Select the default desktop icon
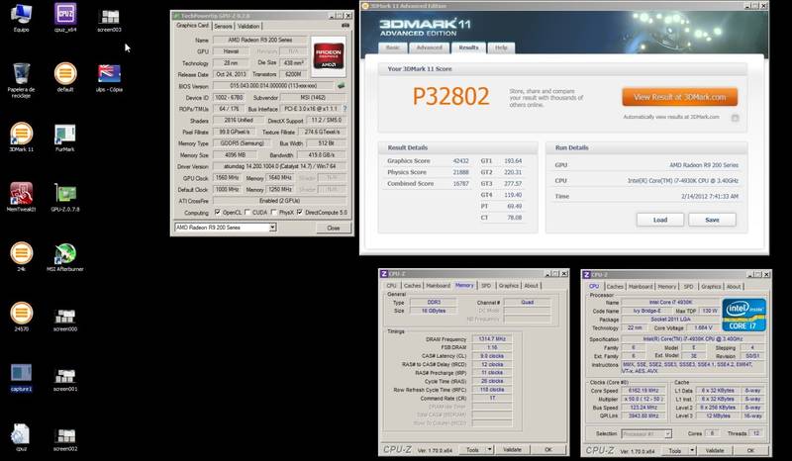Viewport: 792px width, 461px height. pyautogui.click(x=65, y=77)
